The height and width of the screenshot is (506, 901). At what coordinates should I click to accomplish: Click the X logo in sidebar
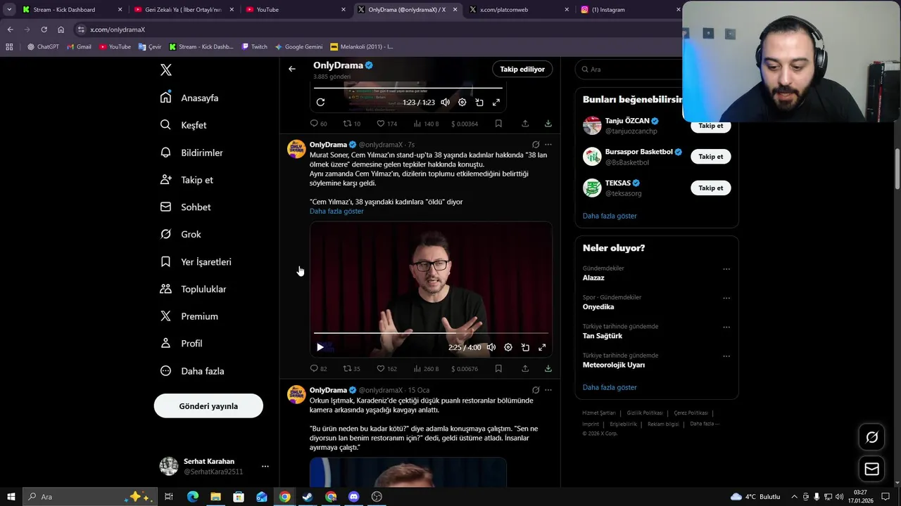(166, 70)
